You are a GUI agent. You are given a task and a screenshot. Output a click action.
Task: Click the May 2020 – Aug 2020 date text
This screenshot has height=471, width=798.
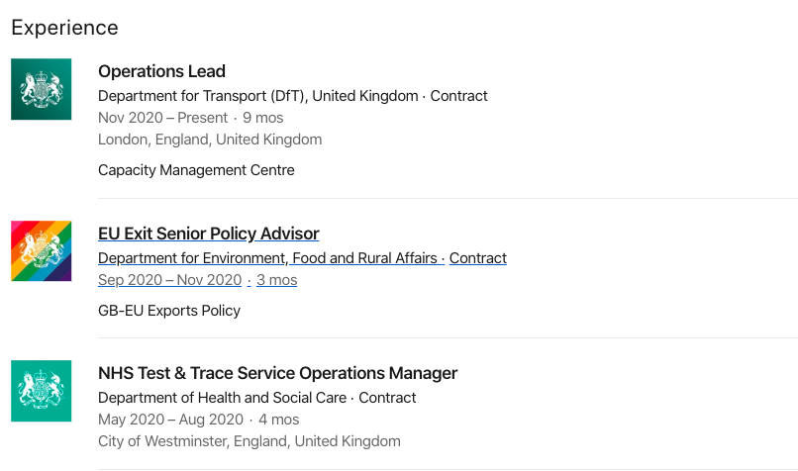pos(171,420)
